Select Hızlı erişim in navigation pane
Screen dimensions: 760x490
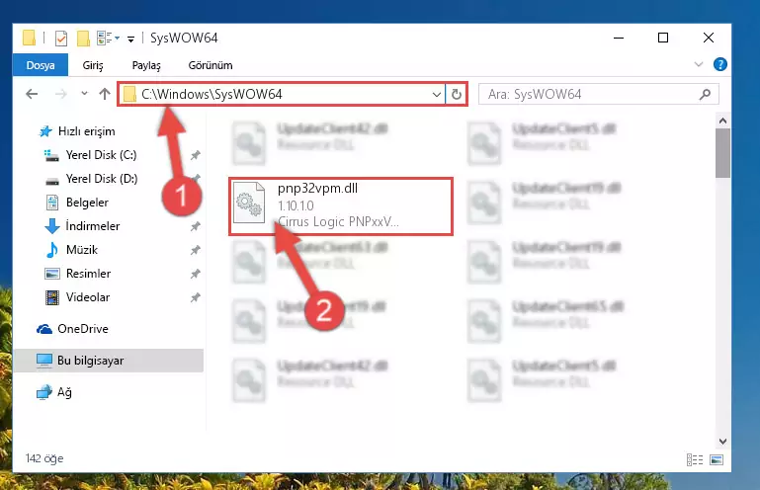coord(77,131)
